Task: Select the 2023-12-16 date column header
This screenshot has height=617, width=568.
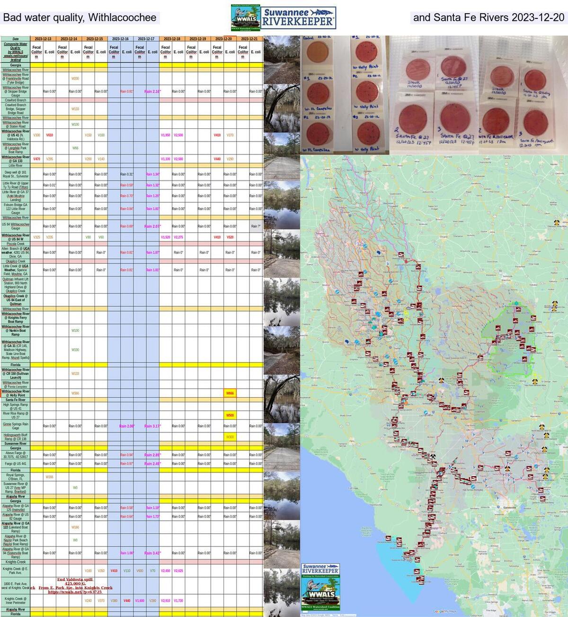Action: [x=121, y=39]
